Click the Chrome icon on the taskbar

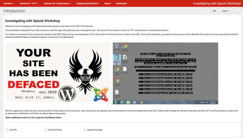141,102
